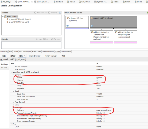Screen dimensions: 148x129
Task: Select the API Info side tab
Action: (x=4, y=68)
